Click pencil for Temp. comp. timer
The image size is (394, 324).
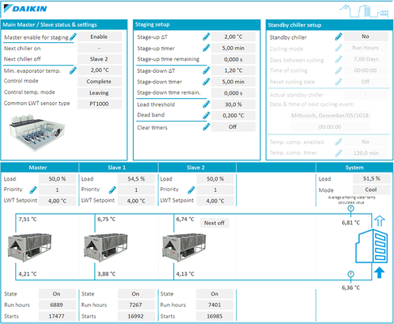point(338,153)
